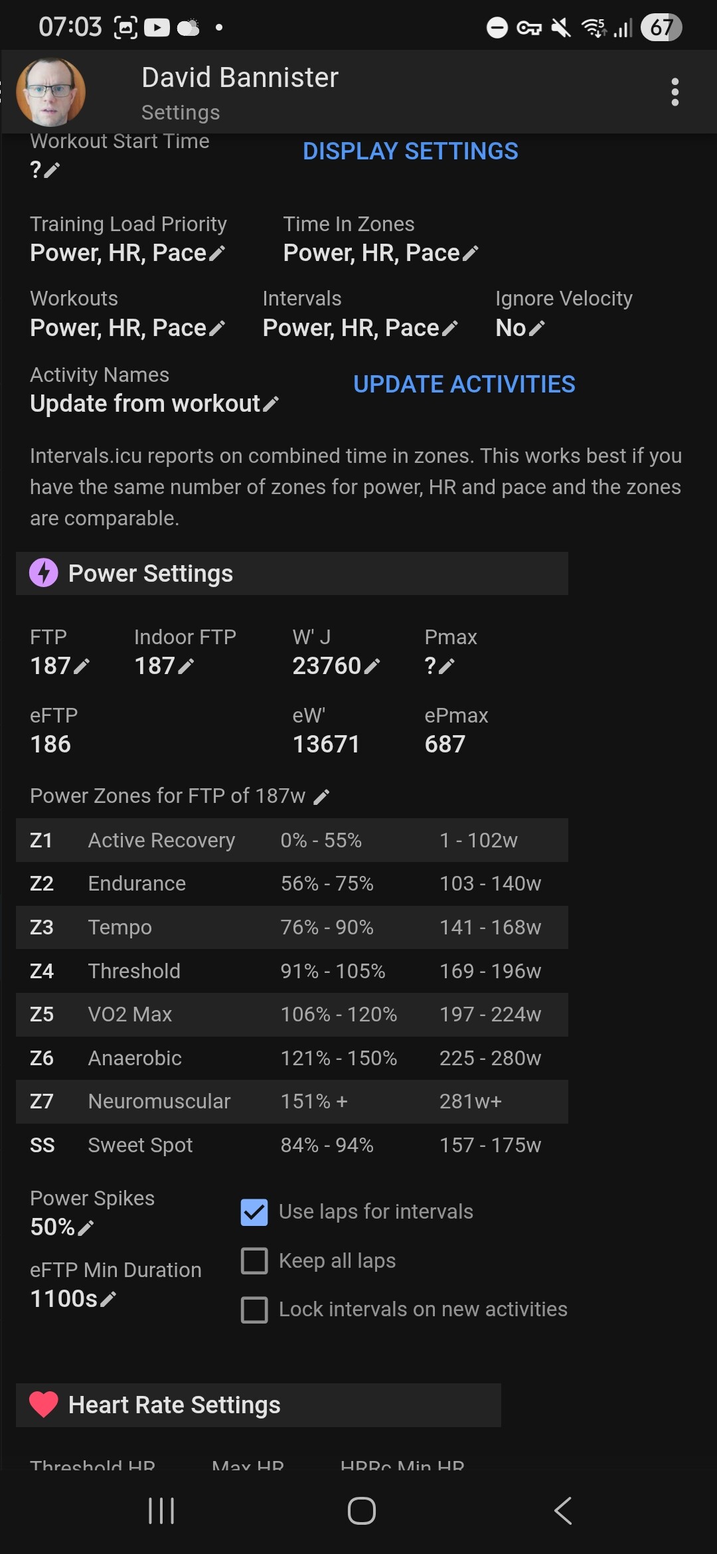Enable Keep all laps checkbox
Viewport: 717px width, 1554px height.
[x=254, y=1260]
